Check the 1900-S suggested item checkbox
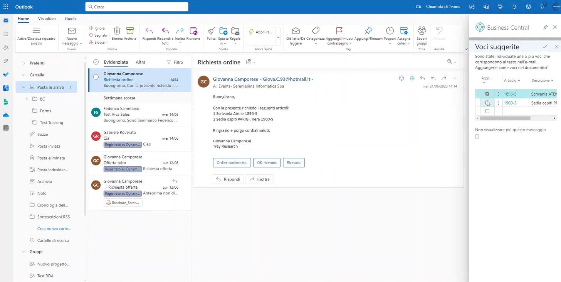The height and width of the screenshot is (282, 561). [x=487, y=103]
